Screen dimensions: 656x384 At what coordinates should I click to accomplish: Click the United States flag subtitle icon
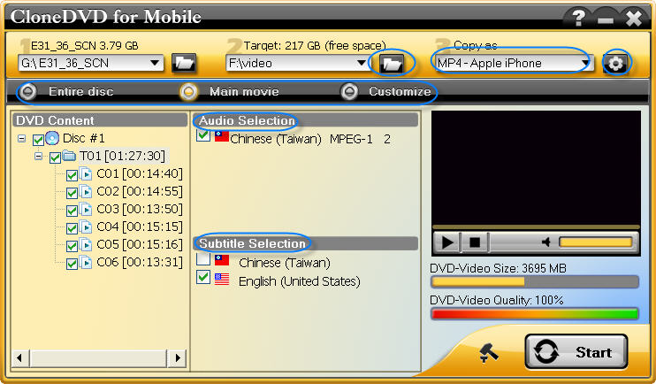[222, 280]
